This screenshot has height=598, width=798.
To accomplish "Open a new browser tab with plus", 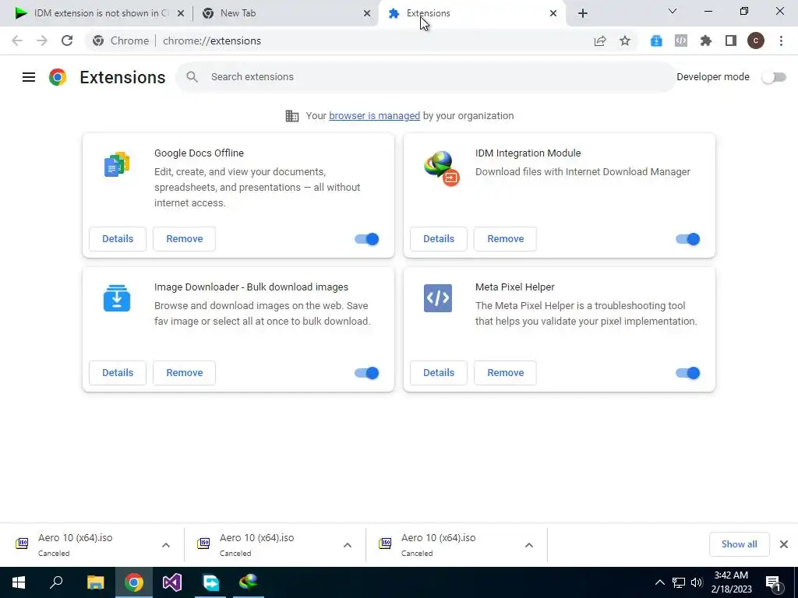I will (583, 13).
